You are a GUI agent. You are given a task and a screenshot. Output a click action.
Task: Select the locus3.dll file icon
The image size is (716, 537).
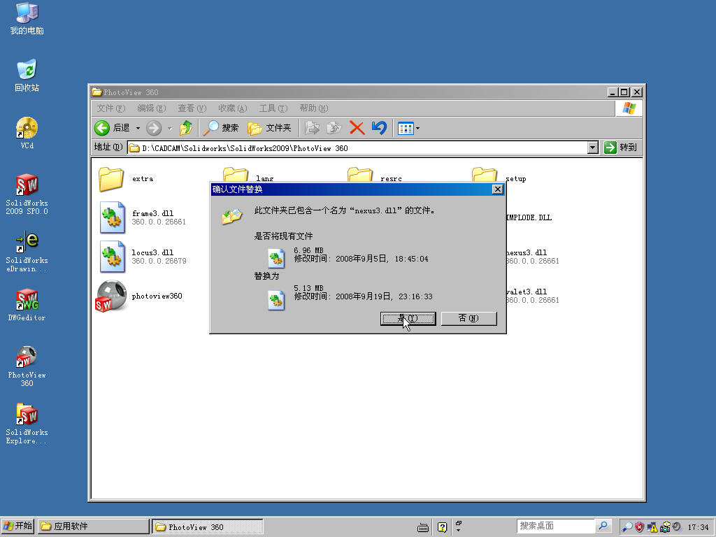tap(113, 257)
